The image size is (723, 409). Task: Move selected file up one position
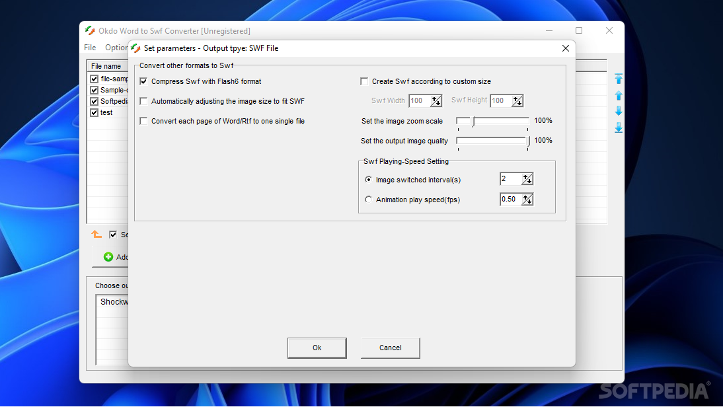point(619,95)
